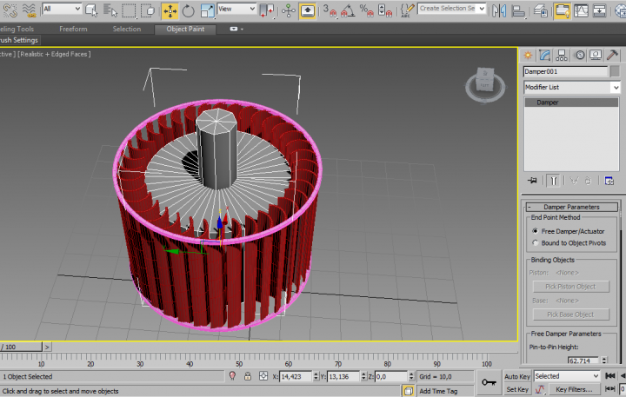Open the Utilities hammer panel
626x397 pixels.
click(614, 54)
